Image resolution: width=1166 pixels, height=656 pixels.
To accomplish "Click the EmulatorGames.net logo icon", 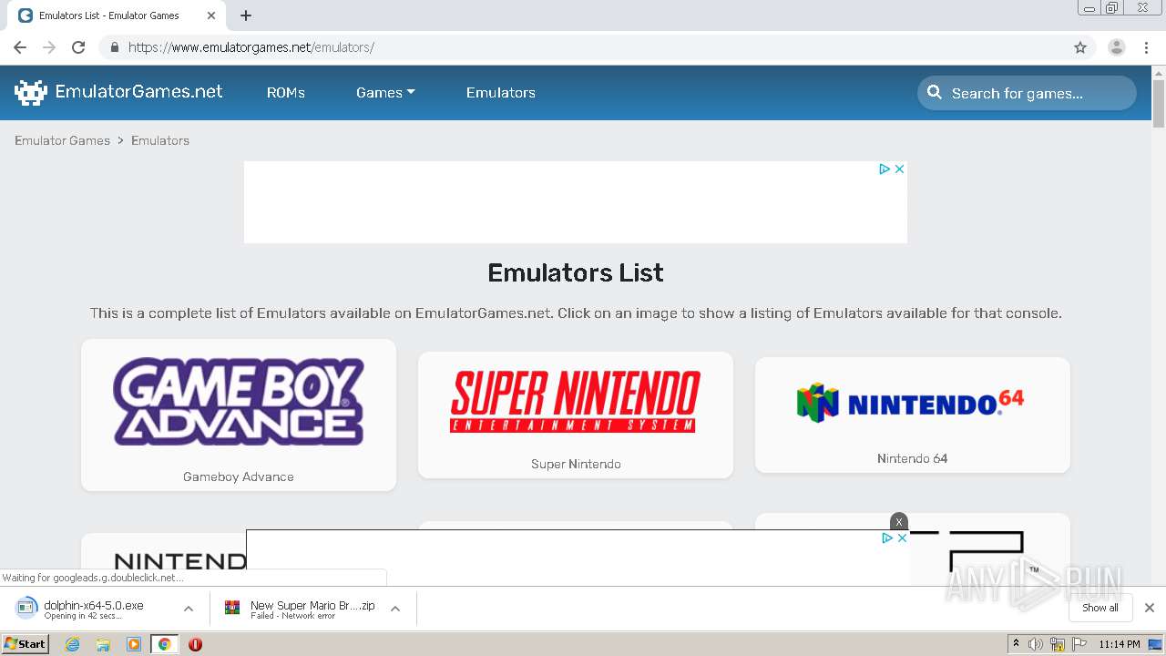I will click(x=31, y=92).
